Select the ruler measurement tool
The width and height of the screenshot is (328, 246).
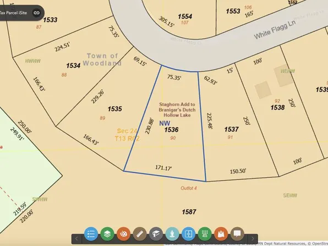(140, 234)
